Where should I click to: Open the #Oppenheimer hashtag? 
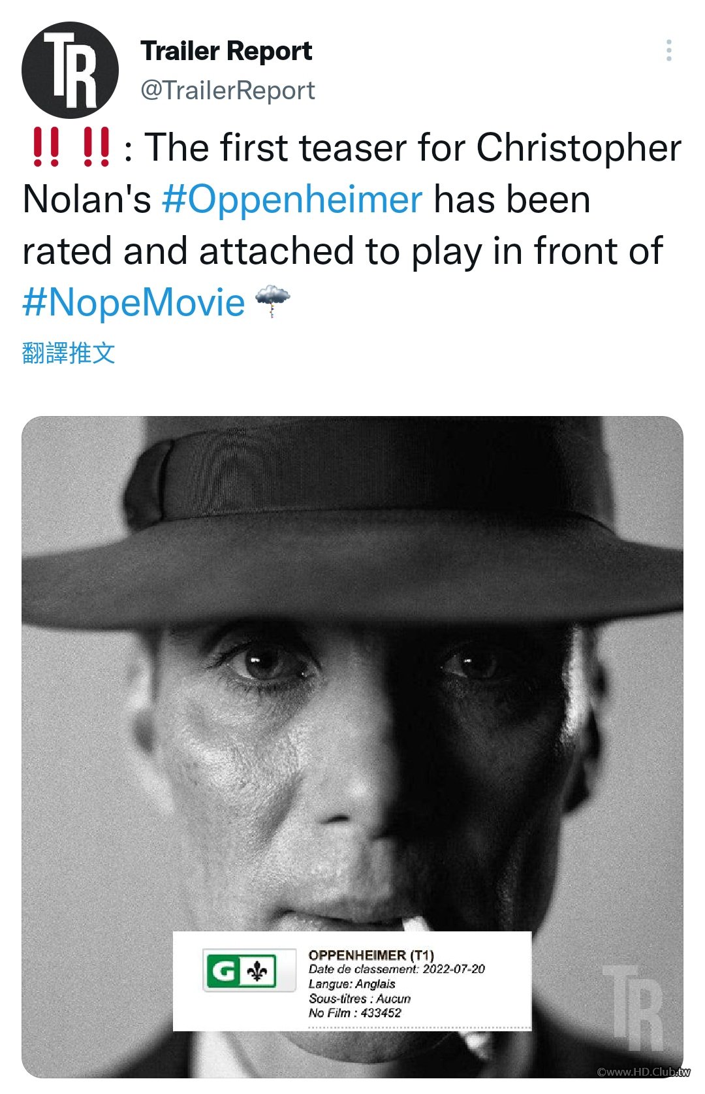point(292,199)
